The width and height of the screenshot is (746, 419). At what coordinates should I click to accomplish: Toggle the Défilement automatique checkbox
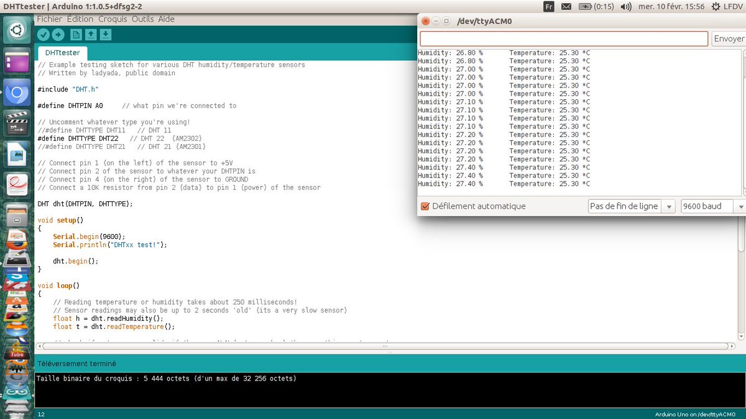[x=425, y=206]
